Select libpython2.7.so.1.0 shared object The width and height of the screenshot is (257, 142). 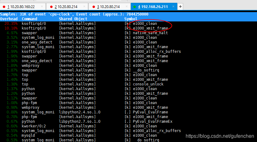click(x=80, y=121)
